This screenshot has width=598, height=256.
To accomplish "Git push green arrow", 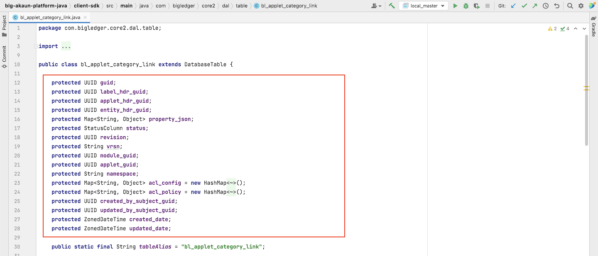I will (x=535, y=6).
